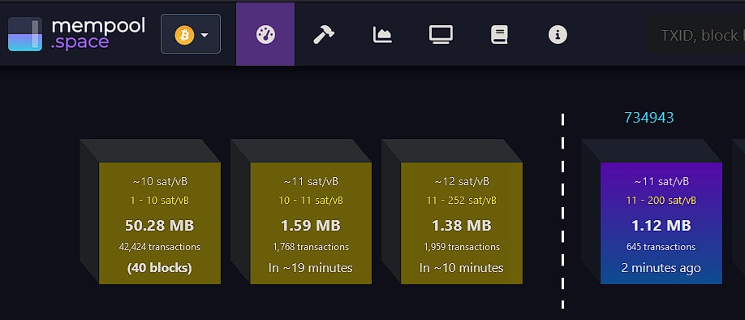This screenshot has width=745, height=320.
Task: Click the mempool.space logo
Action: [x=76, y=34]
